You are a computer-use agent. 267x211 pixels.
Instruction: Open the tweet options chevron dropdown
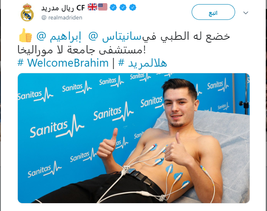click(245, 13)
